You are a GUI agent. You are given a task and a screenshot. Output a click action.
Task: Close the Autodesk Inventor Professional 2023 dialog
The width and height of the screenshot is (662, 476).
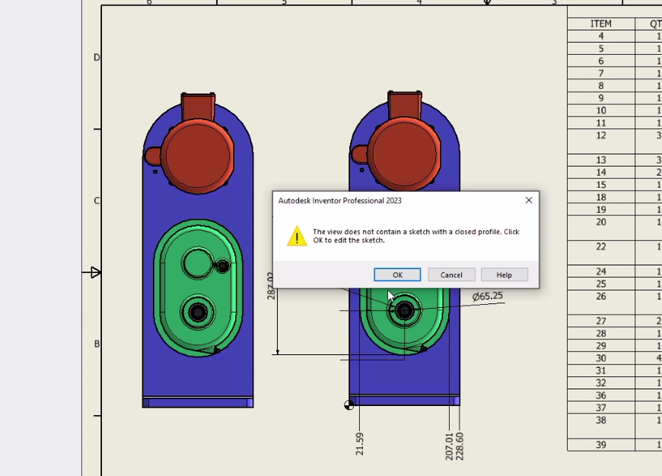(529, 201)
